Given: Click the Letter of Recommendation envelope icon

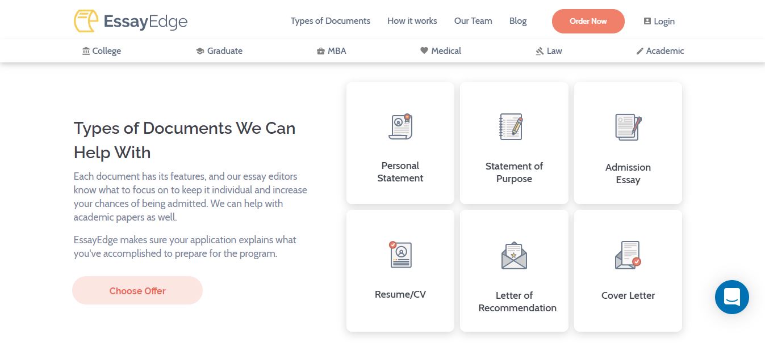Looking at the screenshot, I should [x=514, y=256].
